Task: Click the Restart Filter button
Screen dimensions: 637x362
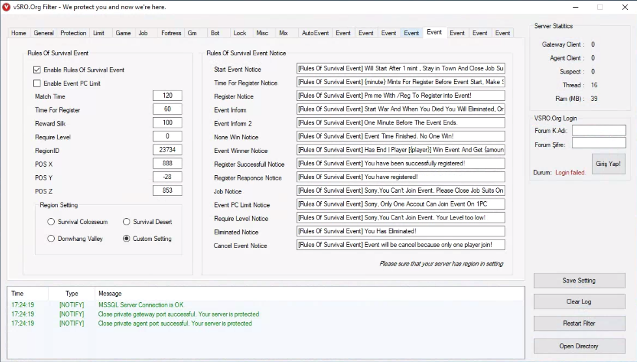Action: tap(579, 324)
